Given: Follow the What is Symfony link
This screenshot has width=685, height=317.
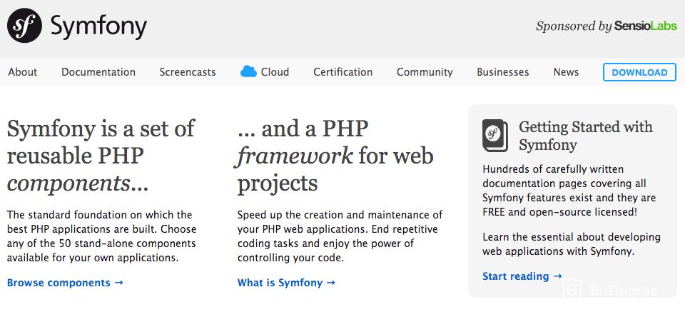Looking at the screenshot, I should click(x=286, y=283).
